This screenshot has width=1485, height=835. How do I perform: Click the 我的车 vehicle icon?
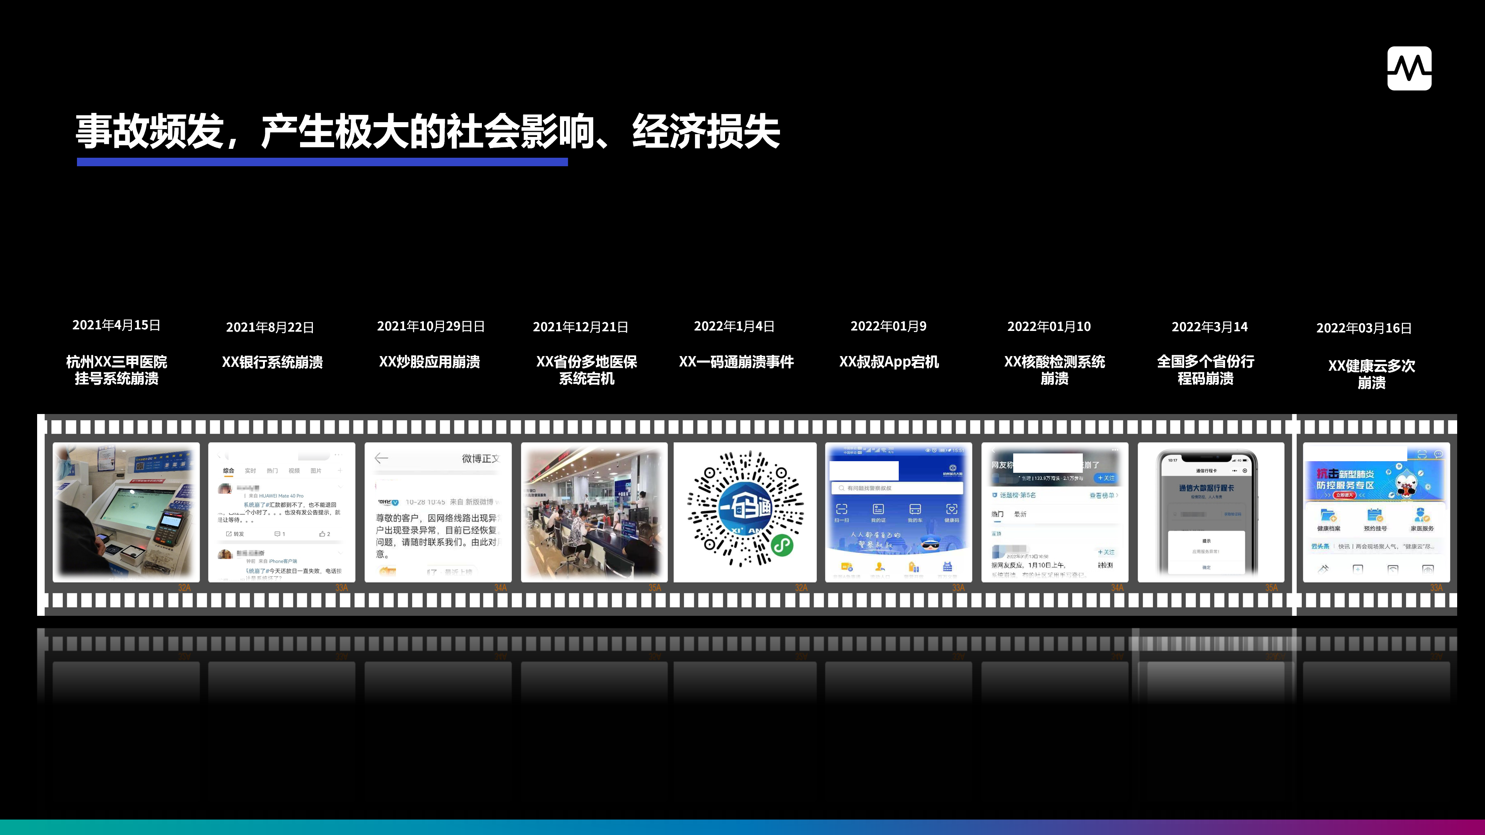coord(915,510)
